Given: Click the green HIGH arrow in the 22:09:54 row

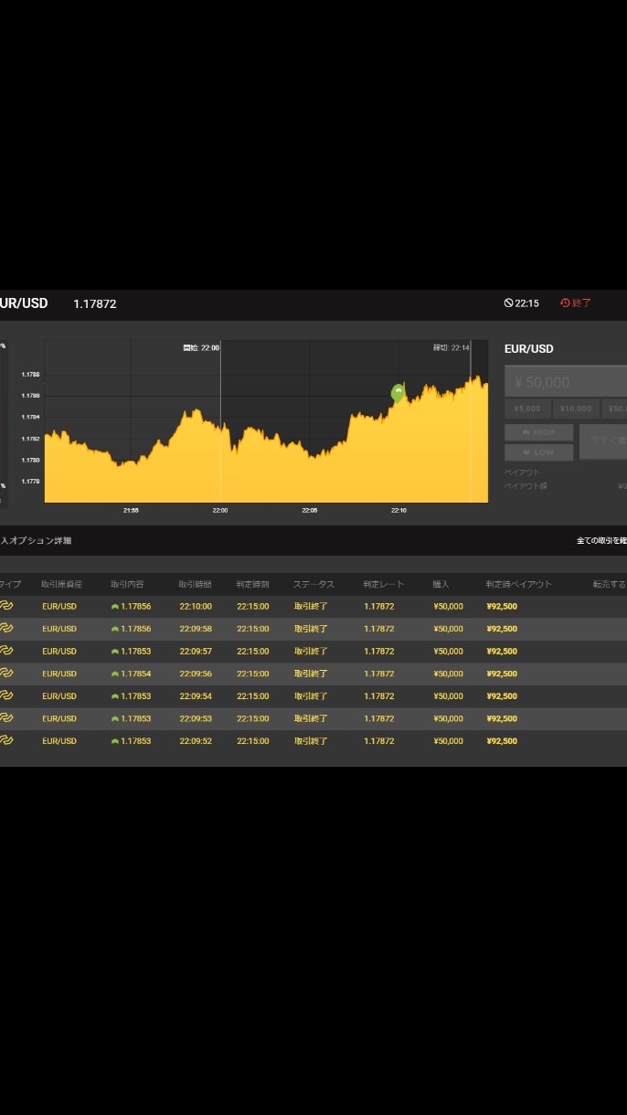Looking at the screenshot, I should tap(114, 696).
